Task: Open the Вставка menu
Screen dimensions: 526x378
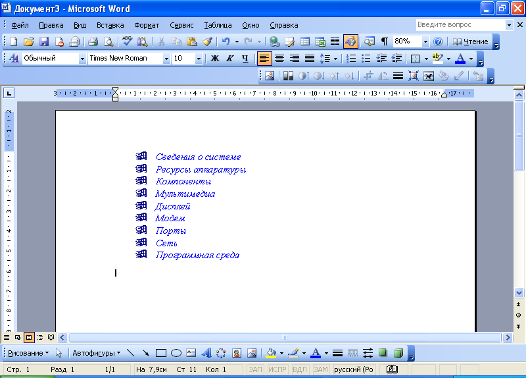Action: (110, 25)
